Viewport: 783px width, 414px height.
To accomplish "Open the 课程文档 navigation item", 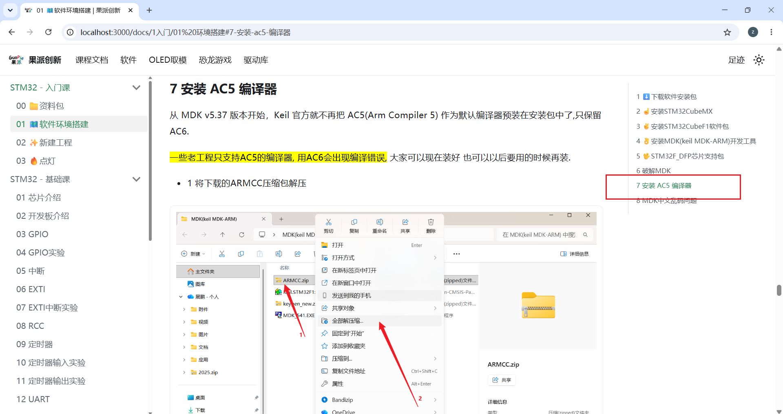I will [x=92, y=60].
